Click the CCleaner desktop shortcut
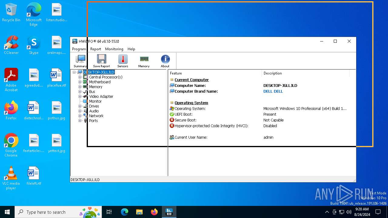Viewport: 388px width, 218px height. pos(11,45)
